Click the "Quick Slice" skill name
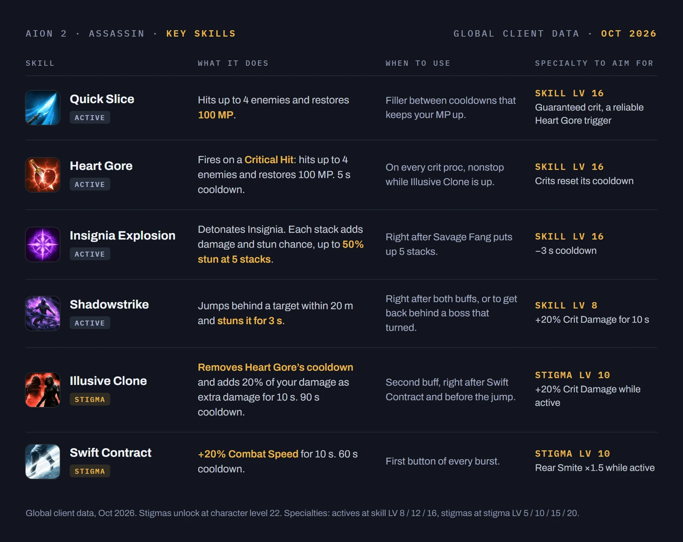 (x=102, y=99)
